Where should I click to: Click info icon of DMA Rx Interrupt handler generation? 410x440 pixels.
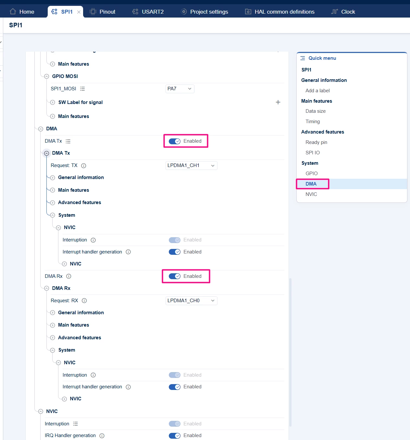pos(128,387)
